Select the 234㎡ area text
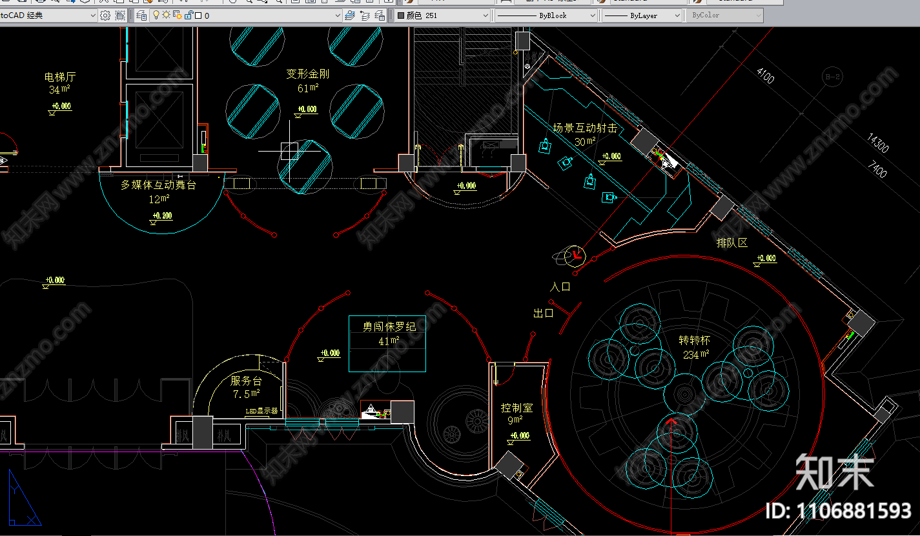 696,354
